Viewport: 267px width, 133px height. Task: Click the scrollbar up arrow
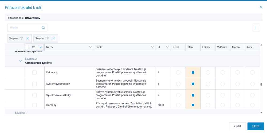(261, 45)
